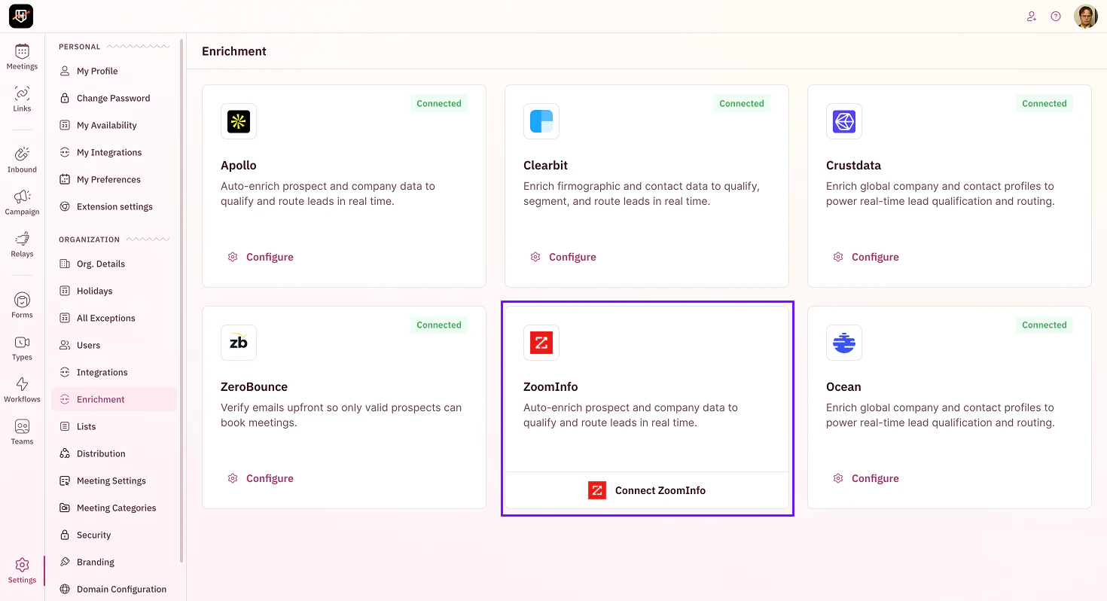Image resolution: width=1107 pixels, height=601 pixels.
Task: Click the gear icon beside Apollo Configure
Action: (233, 257)
